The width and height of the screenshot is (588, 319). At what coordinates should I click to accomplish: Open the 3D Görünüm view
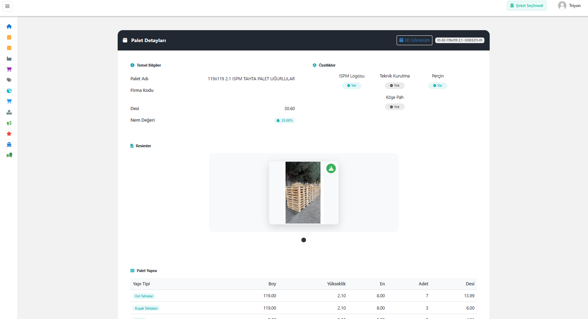(x=414, y=40)
